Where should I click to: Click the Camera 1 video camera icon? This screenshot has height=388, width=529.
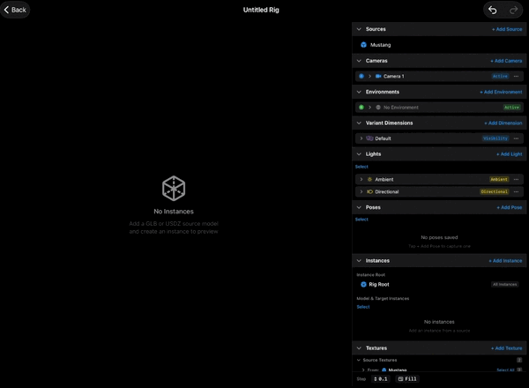(378, 76)
